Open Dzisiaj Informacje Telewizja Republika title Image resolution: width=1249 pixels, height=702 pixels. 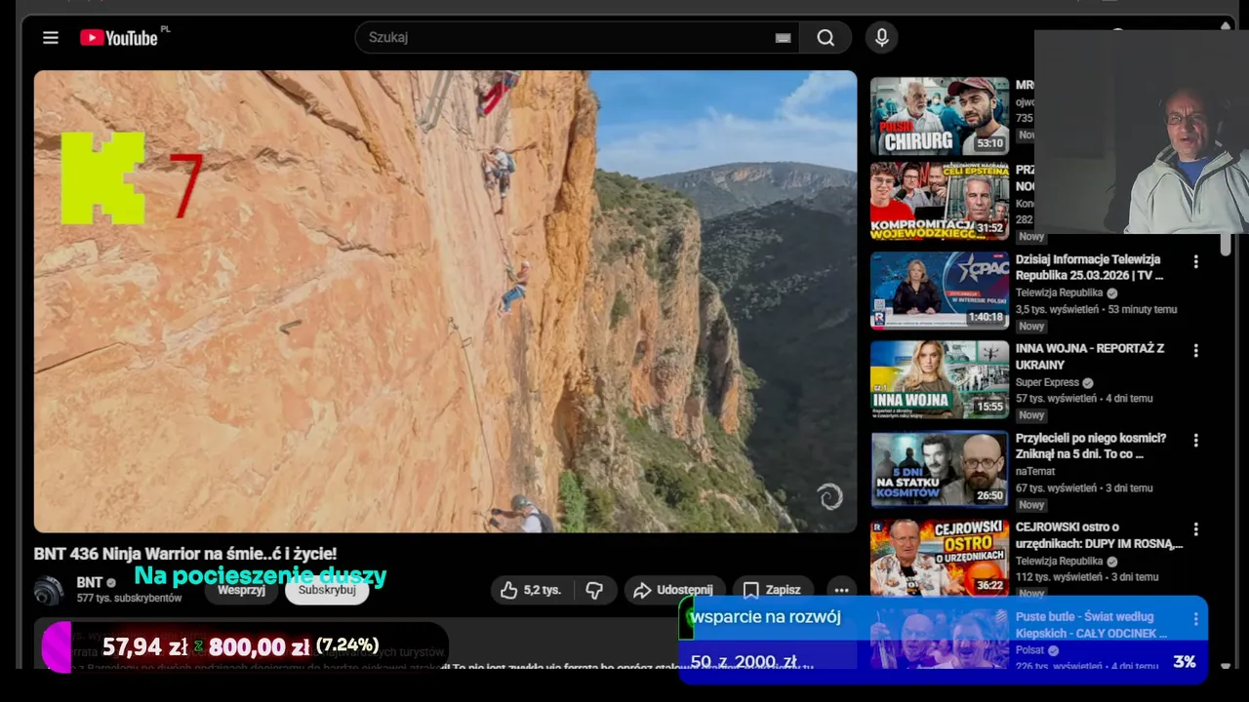pyautogui.click(x=1089, y=267)
